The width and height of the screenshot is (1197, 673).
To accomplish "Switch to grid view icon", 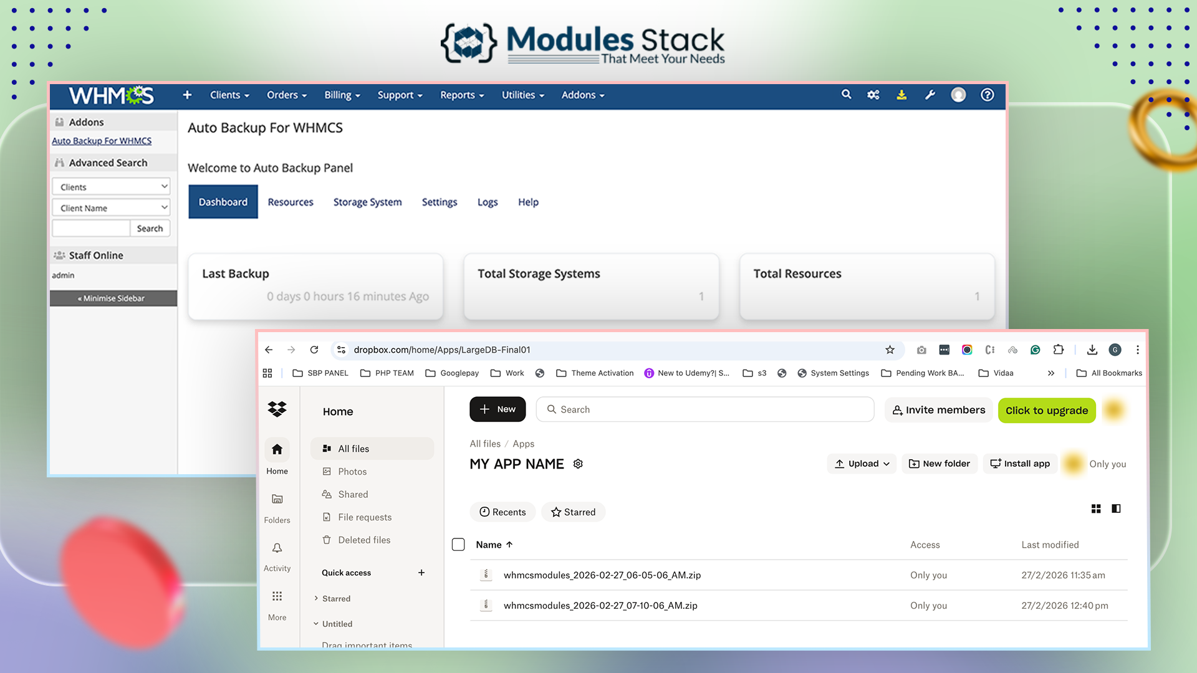I will [1096, 509].
